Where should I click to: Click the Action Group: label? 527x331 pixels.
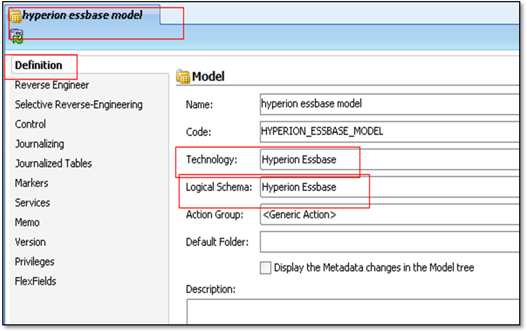[215, 215]
